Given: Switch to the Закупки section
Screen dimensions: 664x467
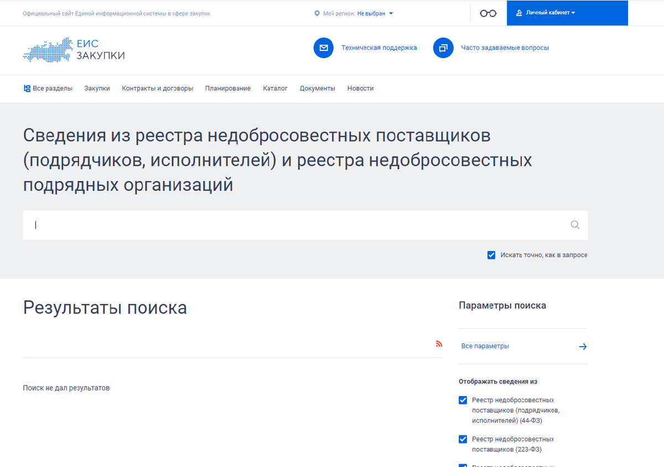Looking at the screenshot, I should [x=97, y=88].
